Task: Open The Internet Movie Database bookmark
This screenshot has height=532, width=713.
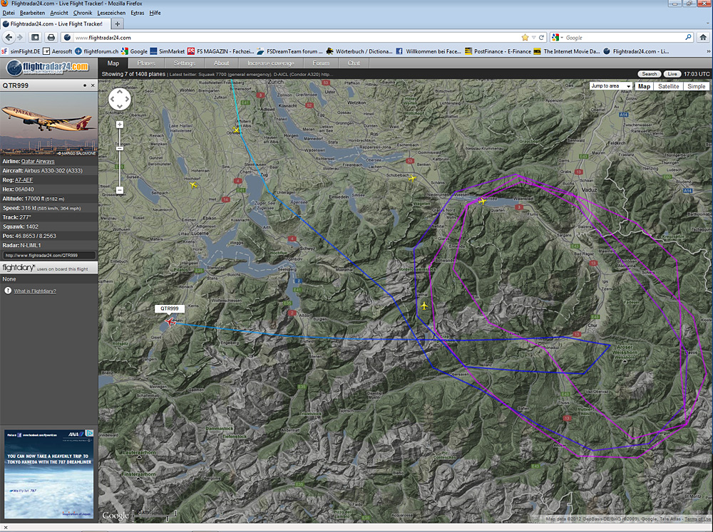Action: (x=567, y=51)
